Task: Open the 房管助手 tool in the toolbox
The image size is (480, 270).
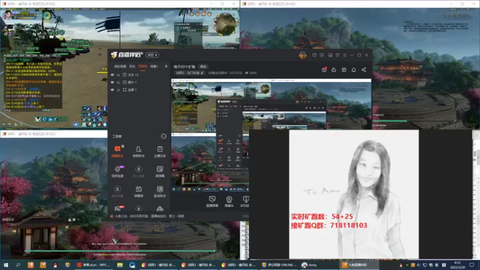Action: pos(139,151)
